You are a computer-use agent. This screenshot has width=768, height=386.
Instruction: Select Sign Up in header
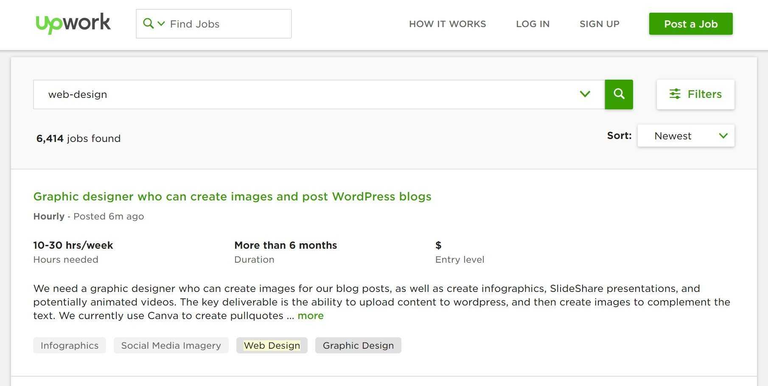pos(599,24)
